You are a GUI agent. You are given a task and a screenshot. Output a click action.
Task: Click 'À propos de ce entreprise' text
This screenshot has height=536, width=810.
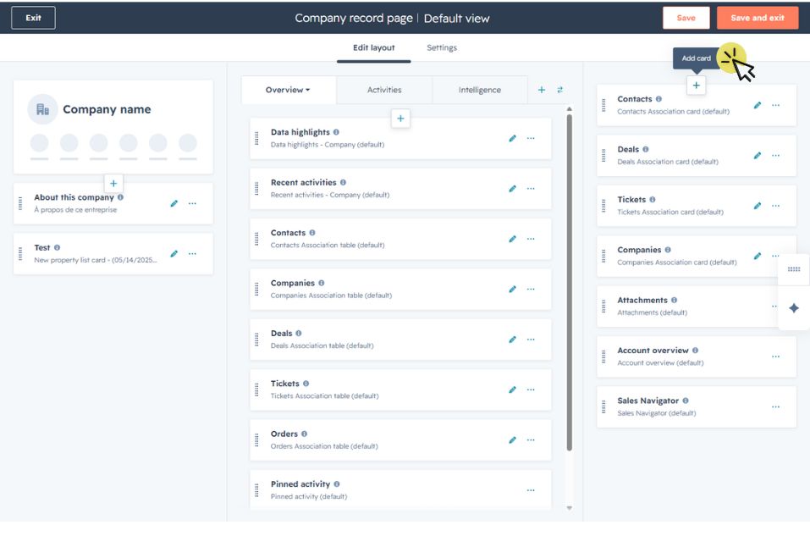[x=75, y=210]
